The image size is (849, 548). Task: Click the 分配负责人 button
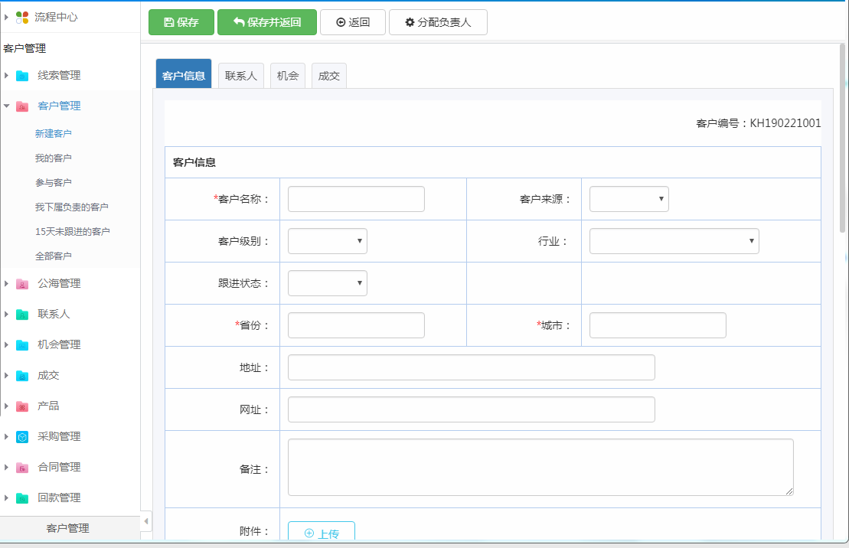click(437, 22)
